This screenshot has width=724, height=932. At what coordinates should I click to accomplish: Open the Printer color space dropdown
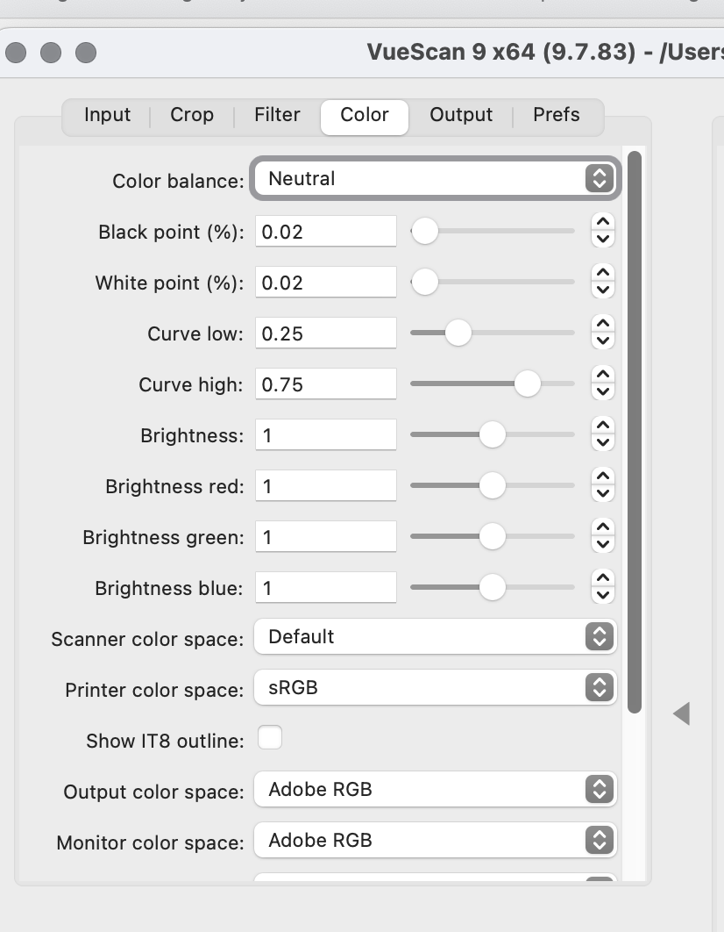[436, 688]
